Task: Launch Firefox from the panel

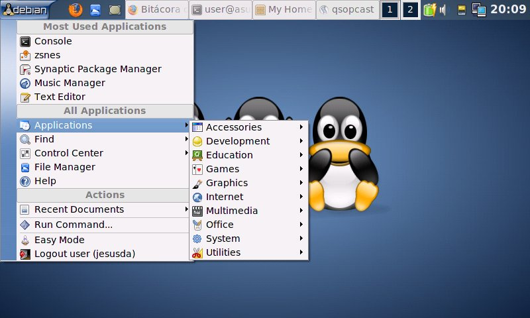Action: click(76, 10)
